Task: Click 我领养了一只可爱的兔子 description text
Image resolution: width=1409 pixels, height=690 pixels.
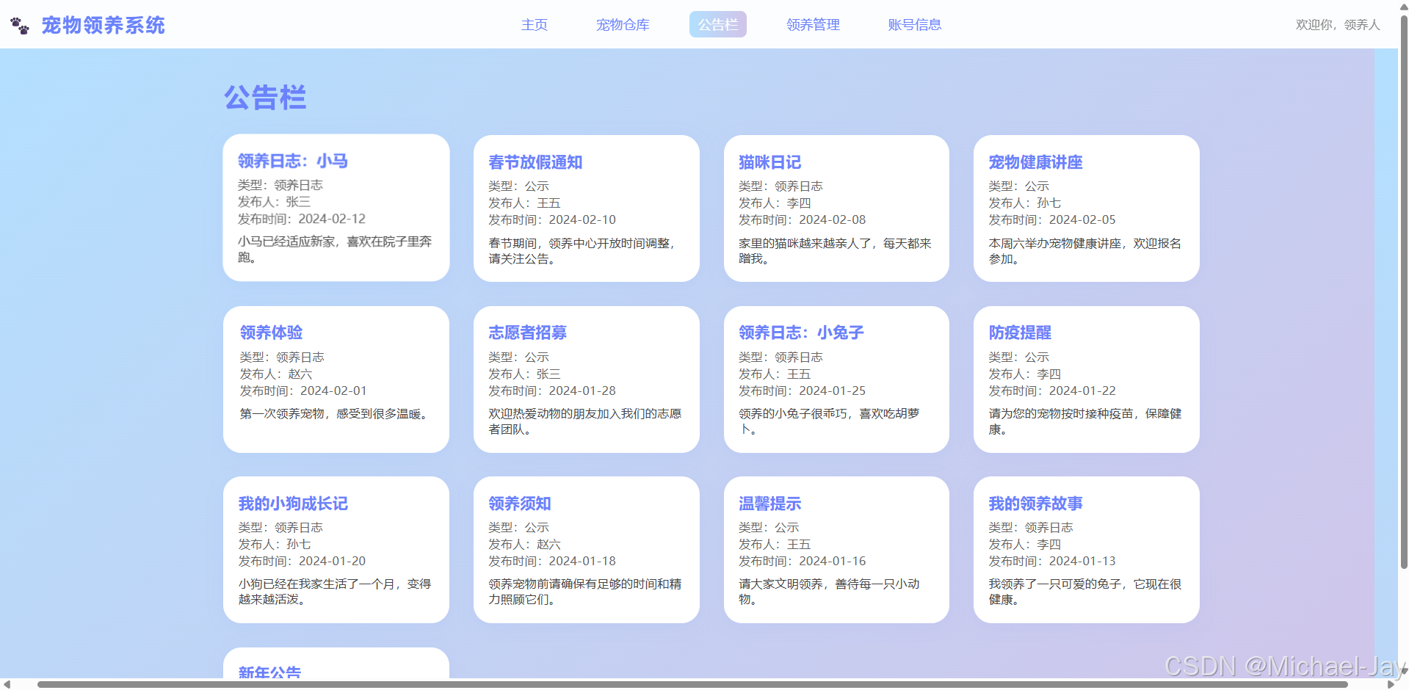Action: 1085,592
